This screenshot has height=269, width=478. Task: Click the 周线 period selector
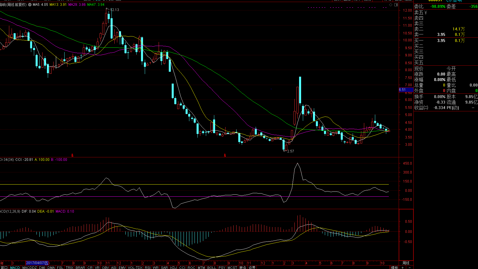coord(406,263)
